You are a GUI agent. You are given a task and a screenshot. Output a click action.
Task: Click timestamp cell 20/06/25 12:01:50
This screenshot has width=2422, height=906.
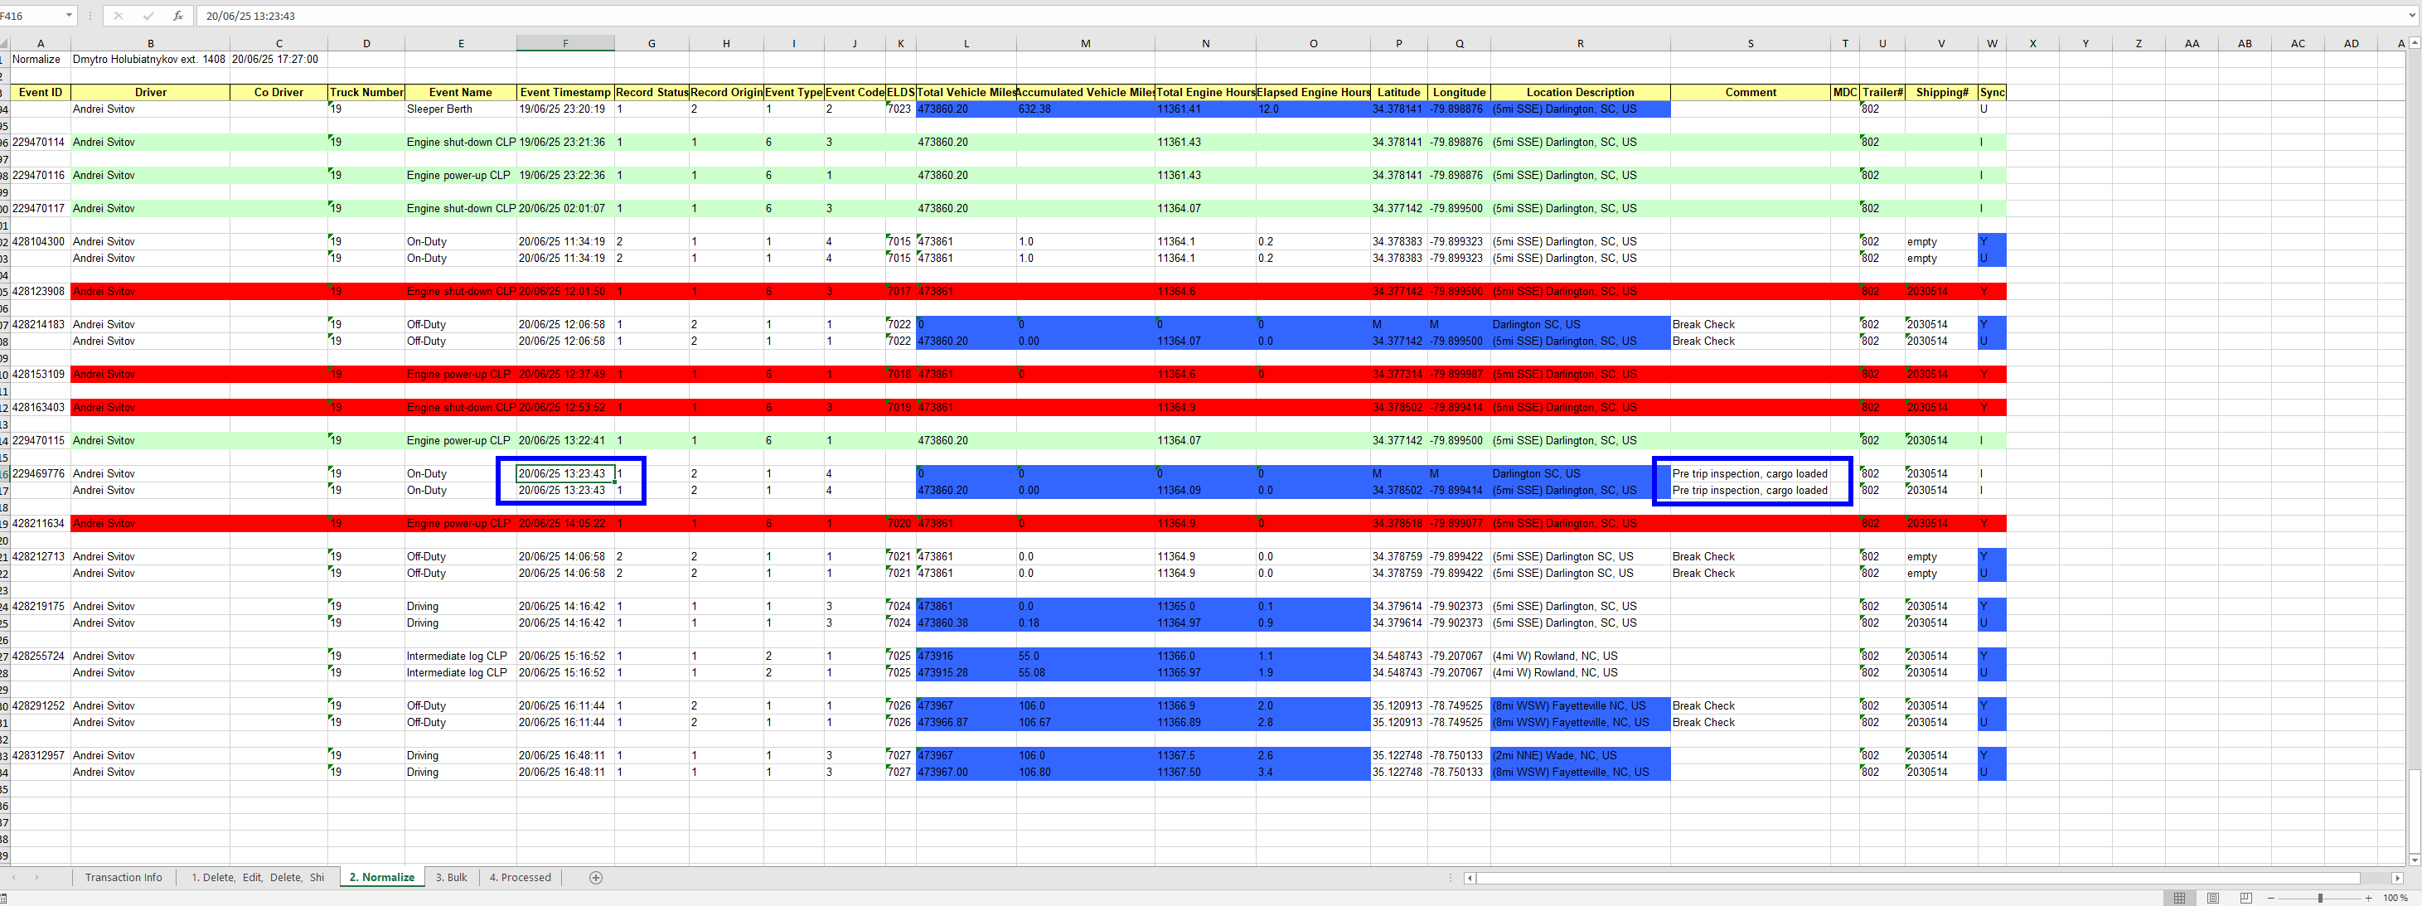(565, 291)
